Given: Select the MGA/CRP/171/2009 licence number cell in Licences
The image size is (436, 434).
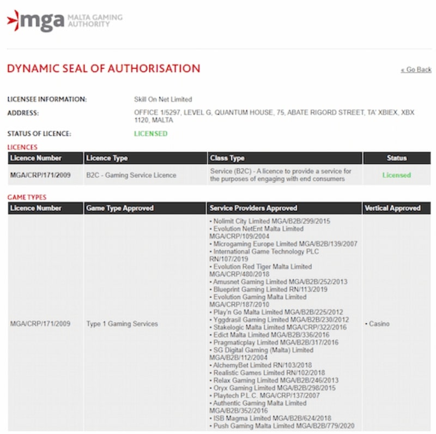Looking at the screenshot, I should pyautogui.click(x=40, y=175).
